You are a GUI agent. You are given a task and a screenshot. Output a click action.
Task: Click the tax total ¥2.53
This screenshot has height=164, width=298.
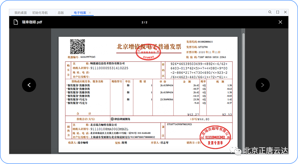(227, 115)
